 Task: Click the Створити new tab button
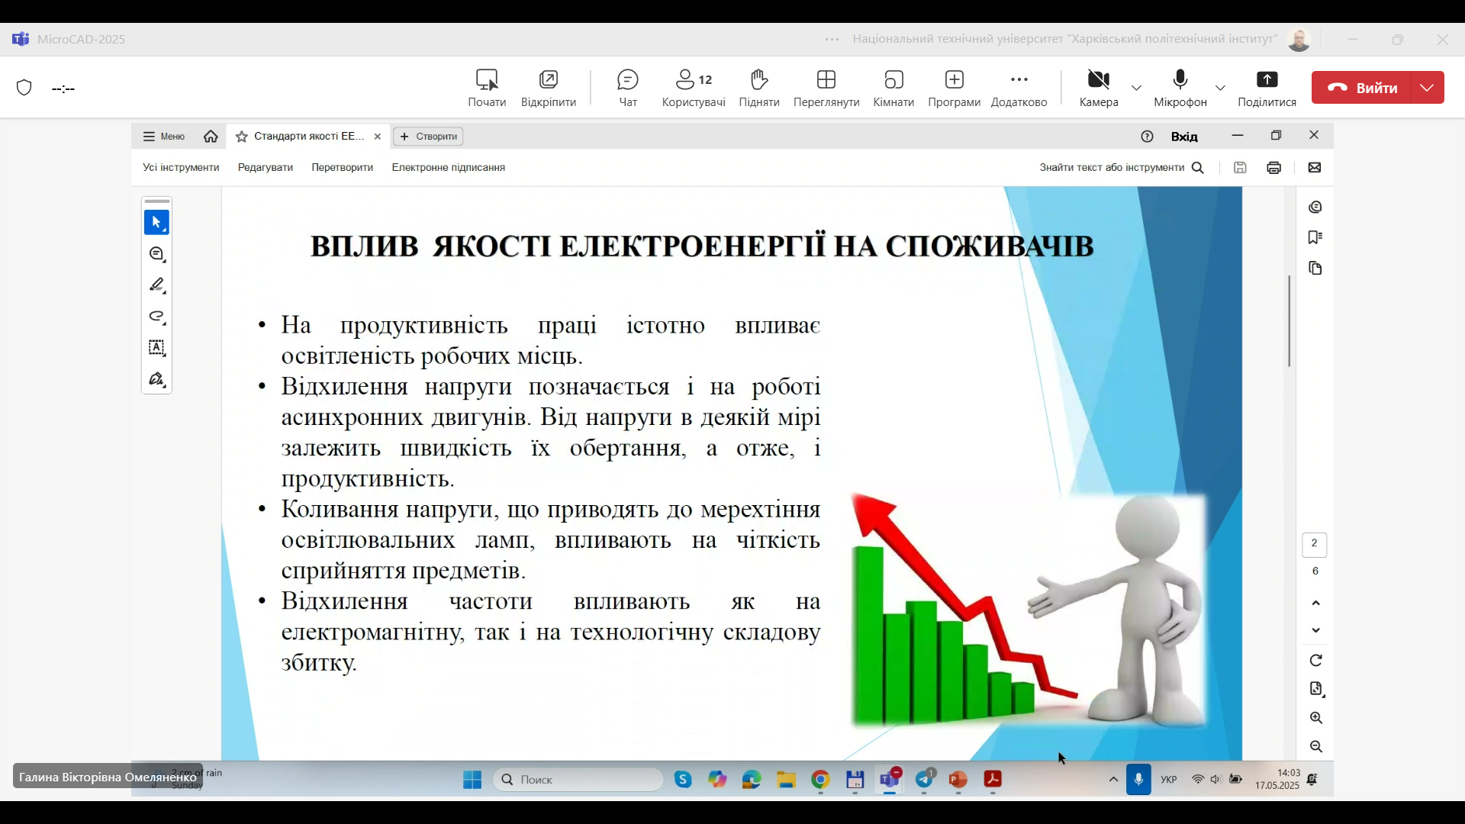(x=429, y=137)
